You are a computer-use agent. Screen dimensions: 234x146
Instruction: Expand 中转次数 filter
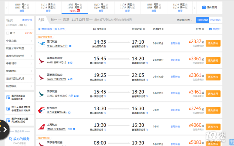tap(19, 41)
